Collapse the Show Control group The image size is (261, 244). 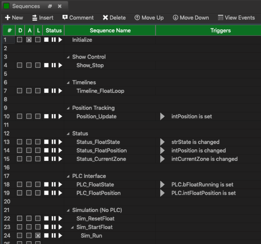pyautogui.click(x=68, y=57)
